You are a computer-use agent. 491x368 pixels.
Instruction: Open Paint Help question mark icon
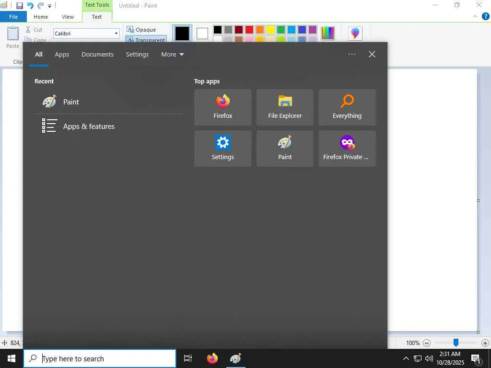(x=485, y=17)
